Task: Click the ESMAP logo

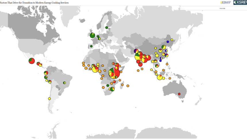Action: (225, 2)
